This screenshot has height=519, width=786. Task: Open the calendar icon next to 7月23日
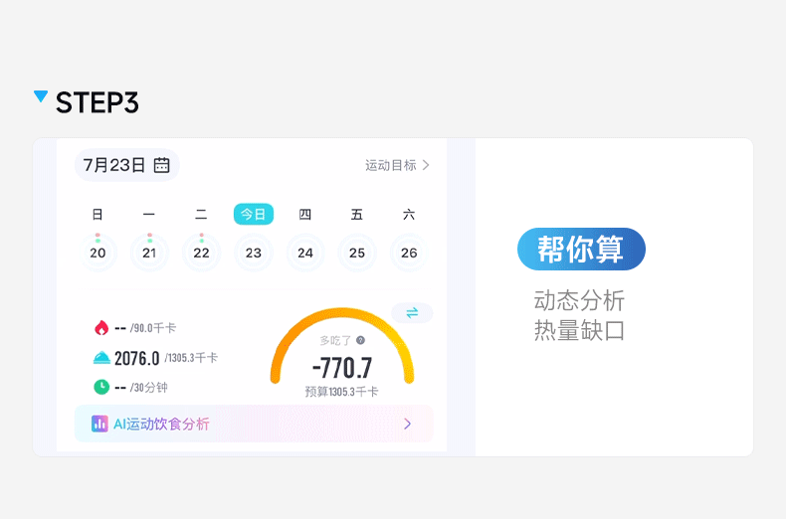pyautogui.click(x=161, y=165)
